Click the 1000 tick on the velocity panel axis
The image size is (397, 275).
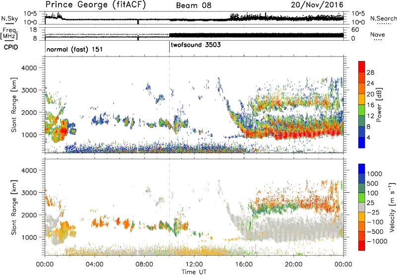(x=29, y=237)
